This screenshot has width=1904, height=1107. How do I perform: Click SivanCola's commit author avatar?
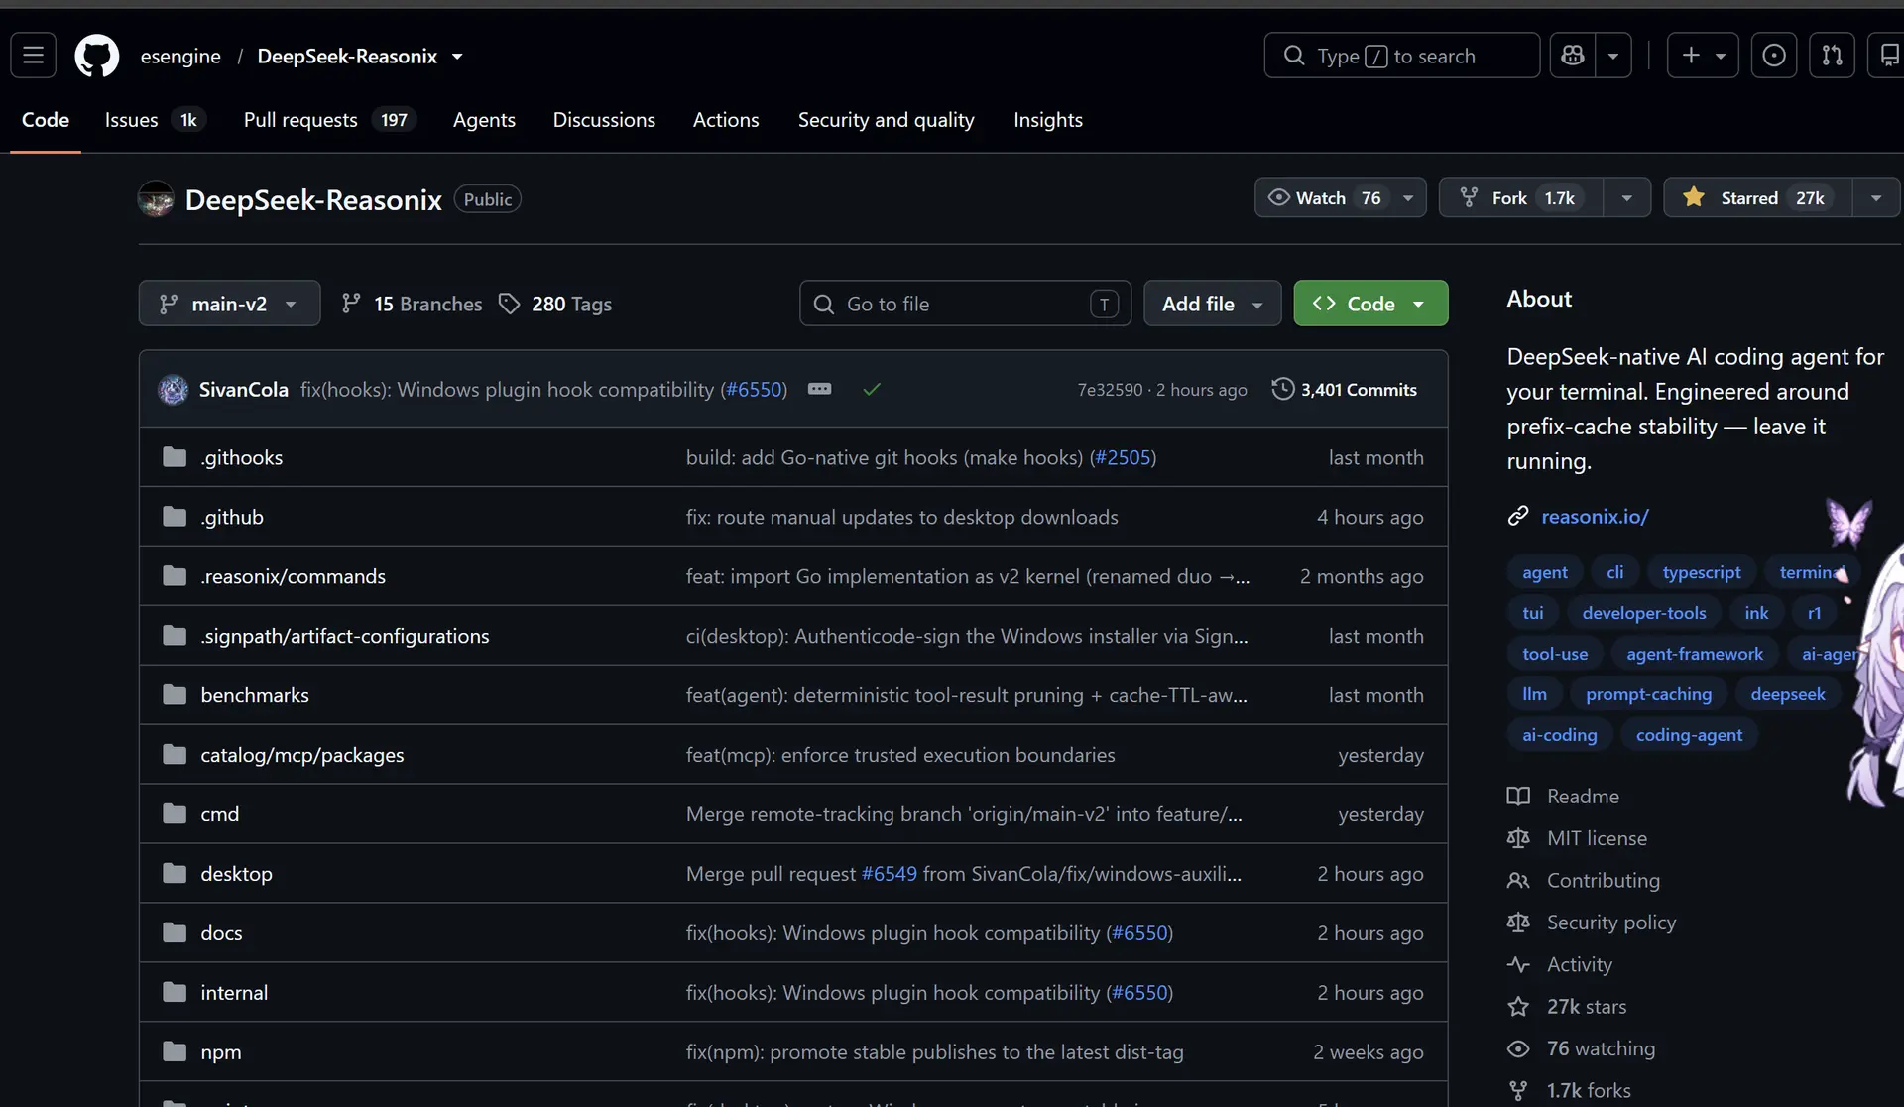coord(174,390)
